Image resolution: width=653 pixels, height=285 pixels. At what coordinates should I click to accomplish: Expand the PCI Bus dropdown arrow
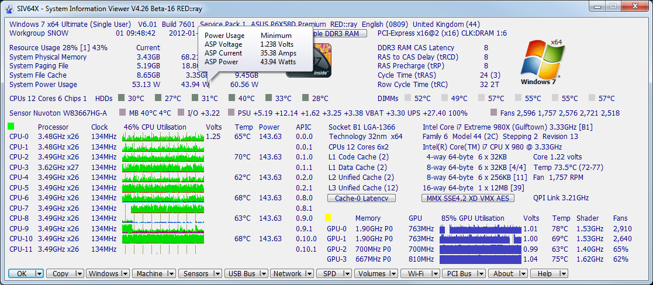pos(481,273)
